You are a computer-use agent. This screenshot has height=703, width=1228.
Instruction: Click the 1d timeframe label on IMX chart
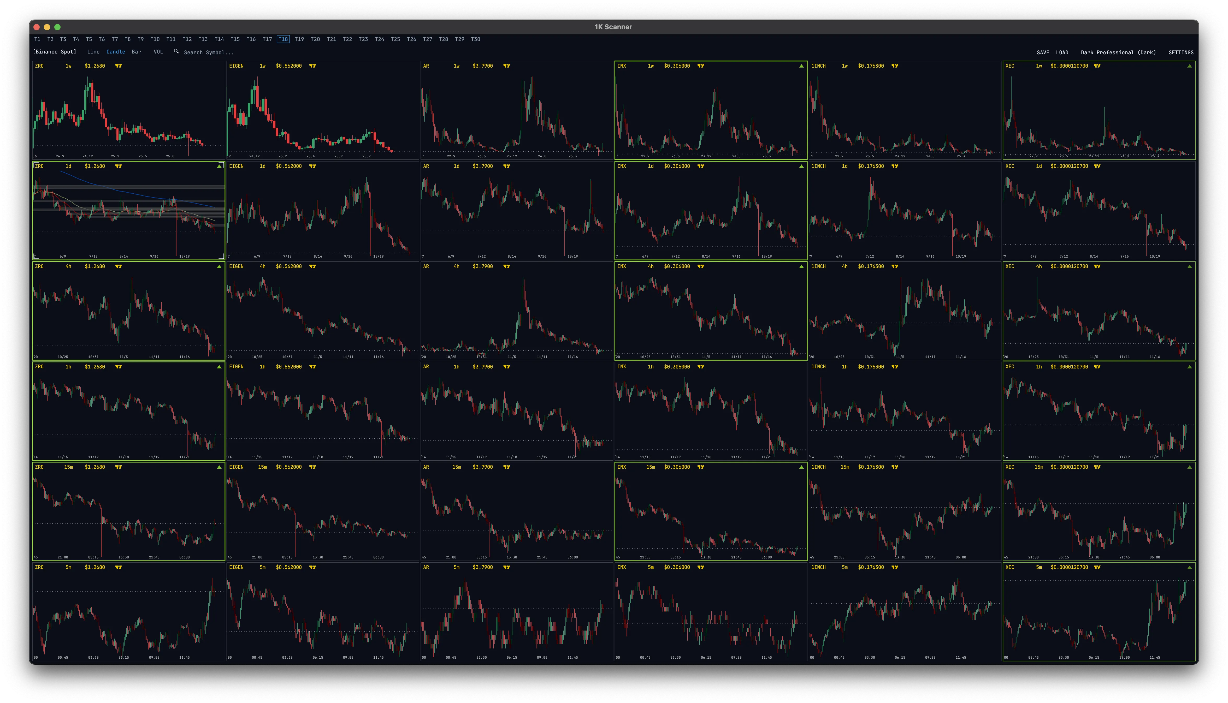651,166
